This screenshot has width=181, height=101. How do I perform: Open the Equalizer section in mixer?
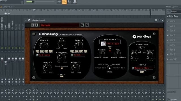[x=171, y=92]
